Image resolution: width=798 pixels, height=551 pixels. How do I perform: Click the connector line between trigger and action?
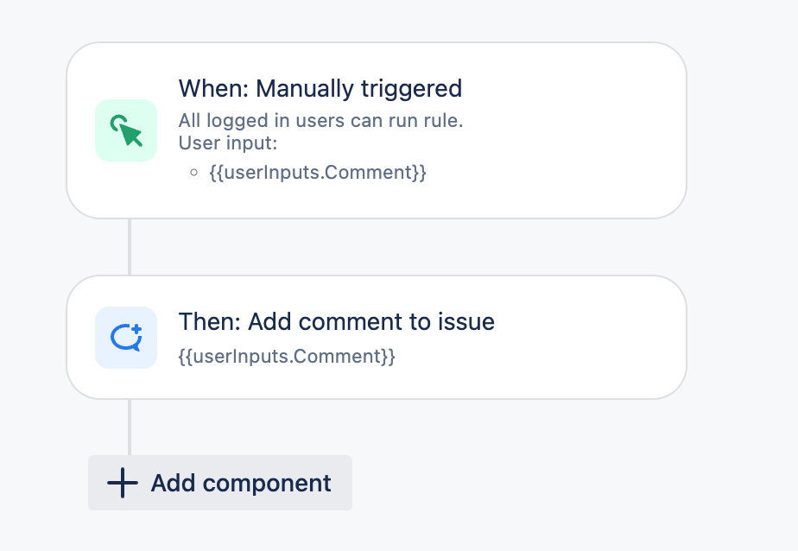130,247
